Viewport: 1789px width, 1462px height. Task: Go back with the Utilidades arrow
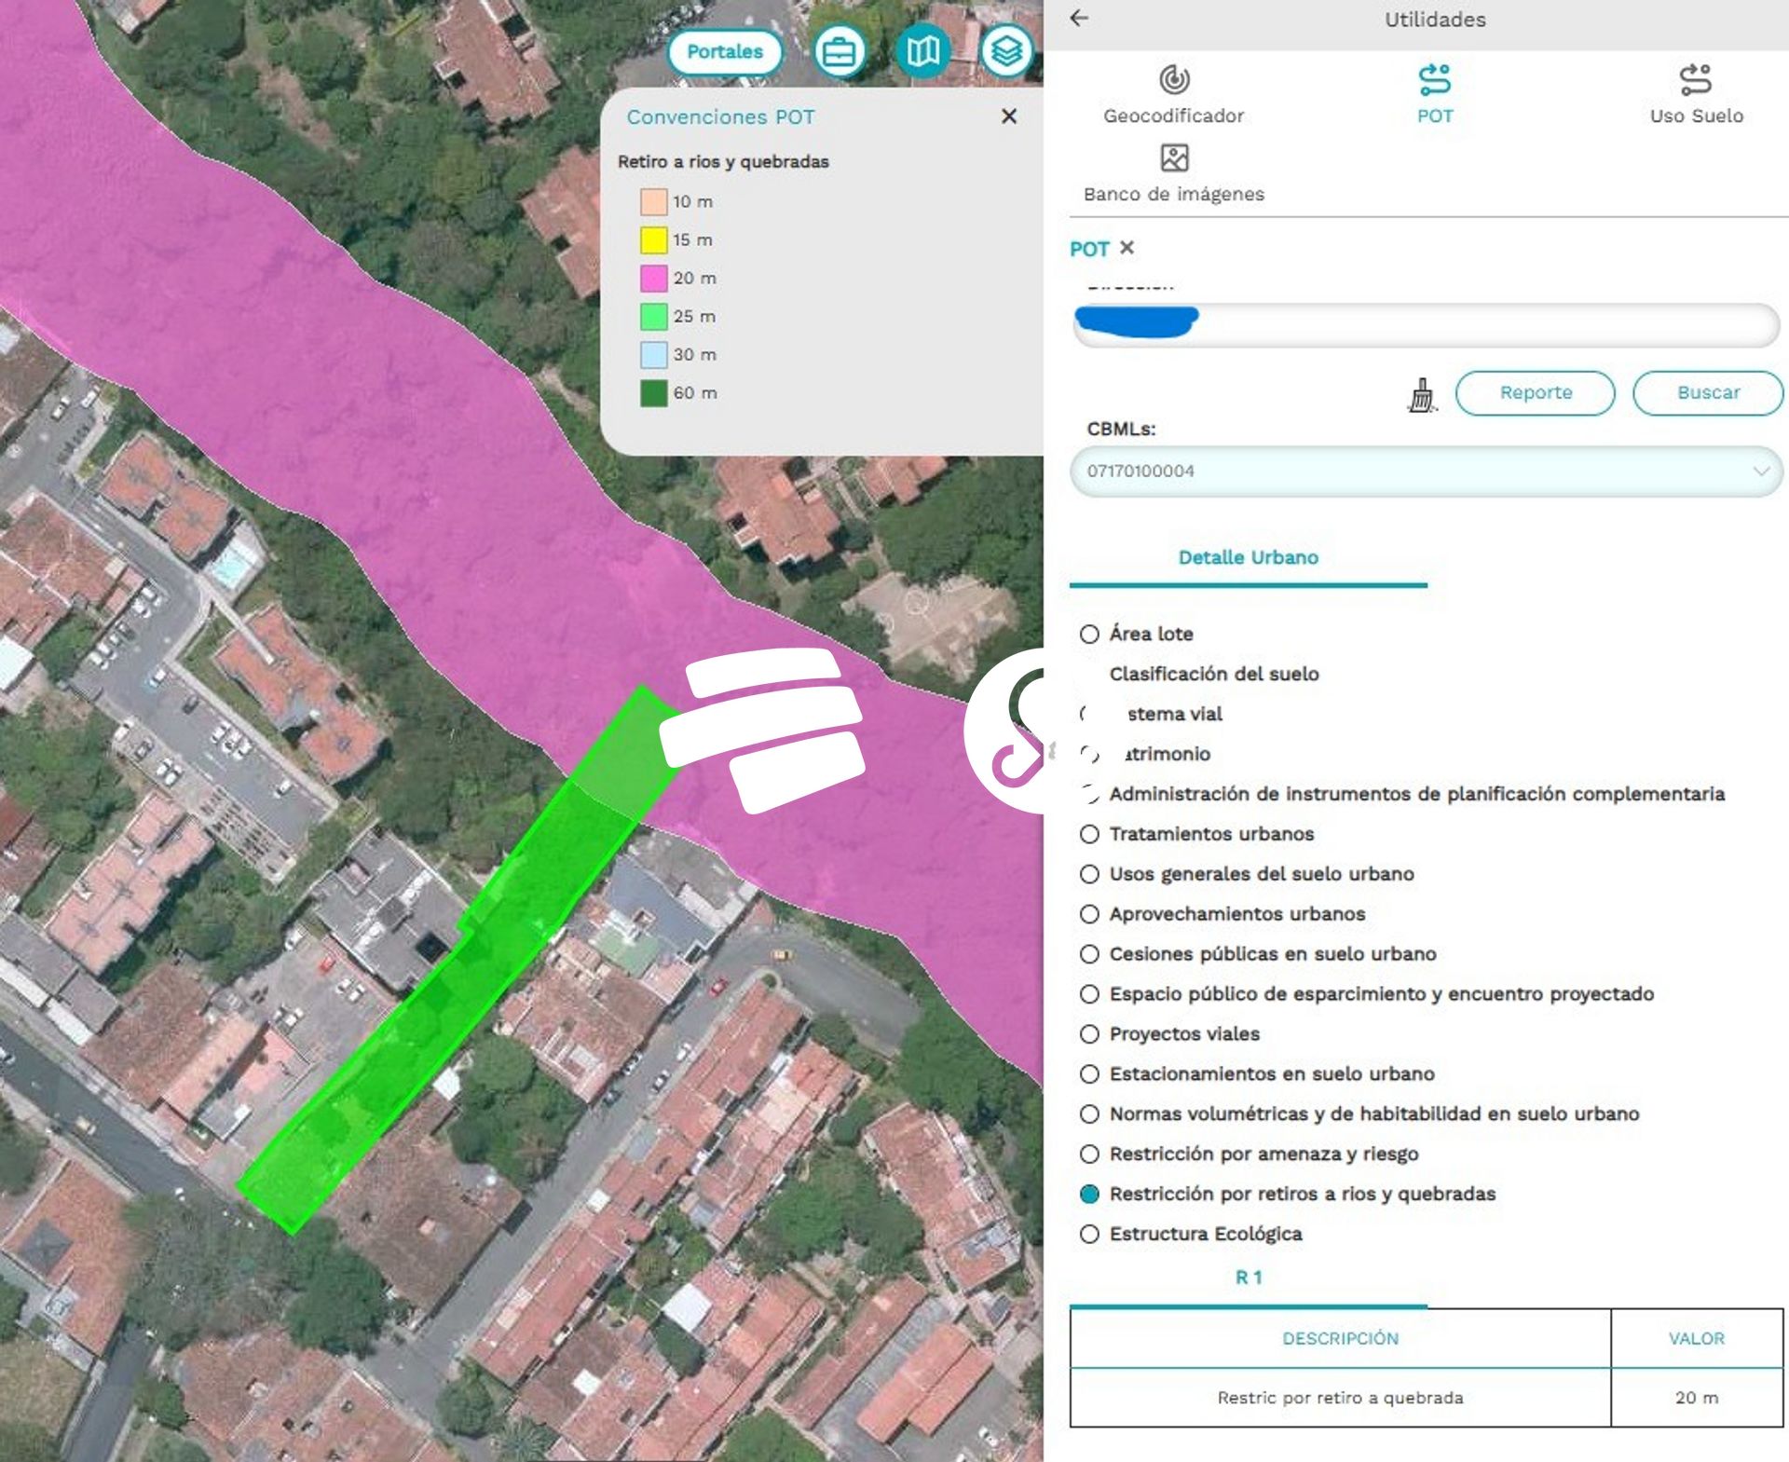[x=1079, y=18]
